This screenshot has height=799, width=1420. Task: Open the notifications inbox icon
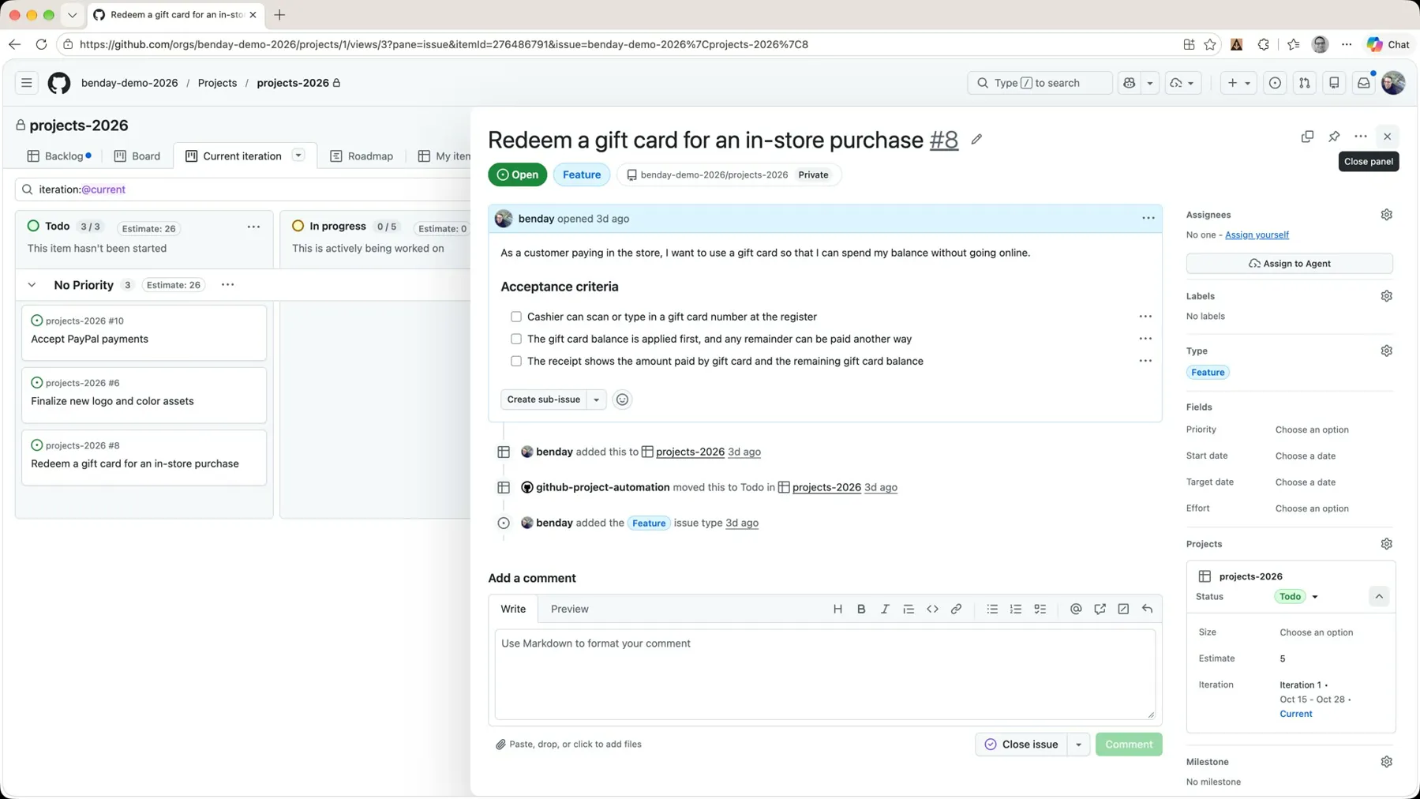pos(1363,83)
